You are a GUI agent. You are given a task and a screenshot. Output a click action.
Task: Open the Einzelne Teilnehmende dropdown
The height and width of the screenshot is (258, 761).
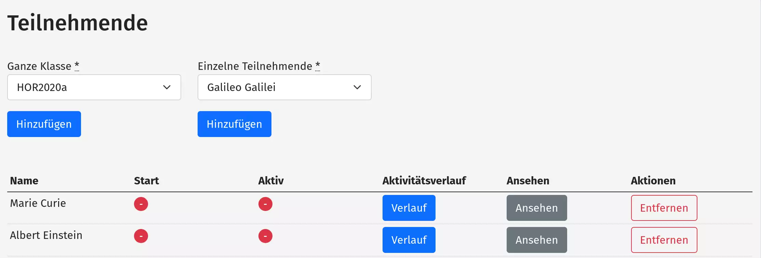[284, 87]
